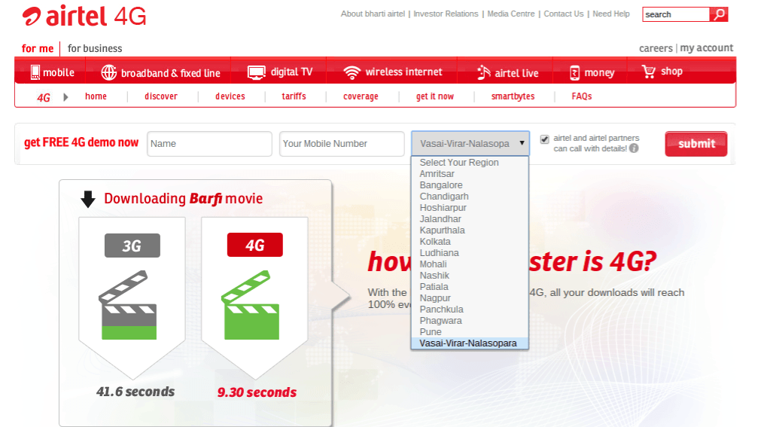This screenshot has width=764, height=427.
Task: Click the broadband globe icon
Action: 108,72
